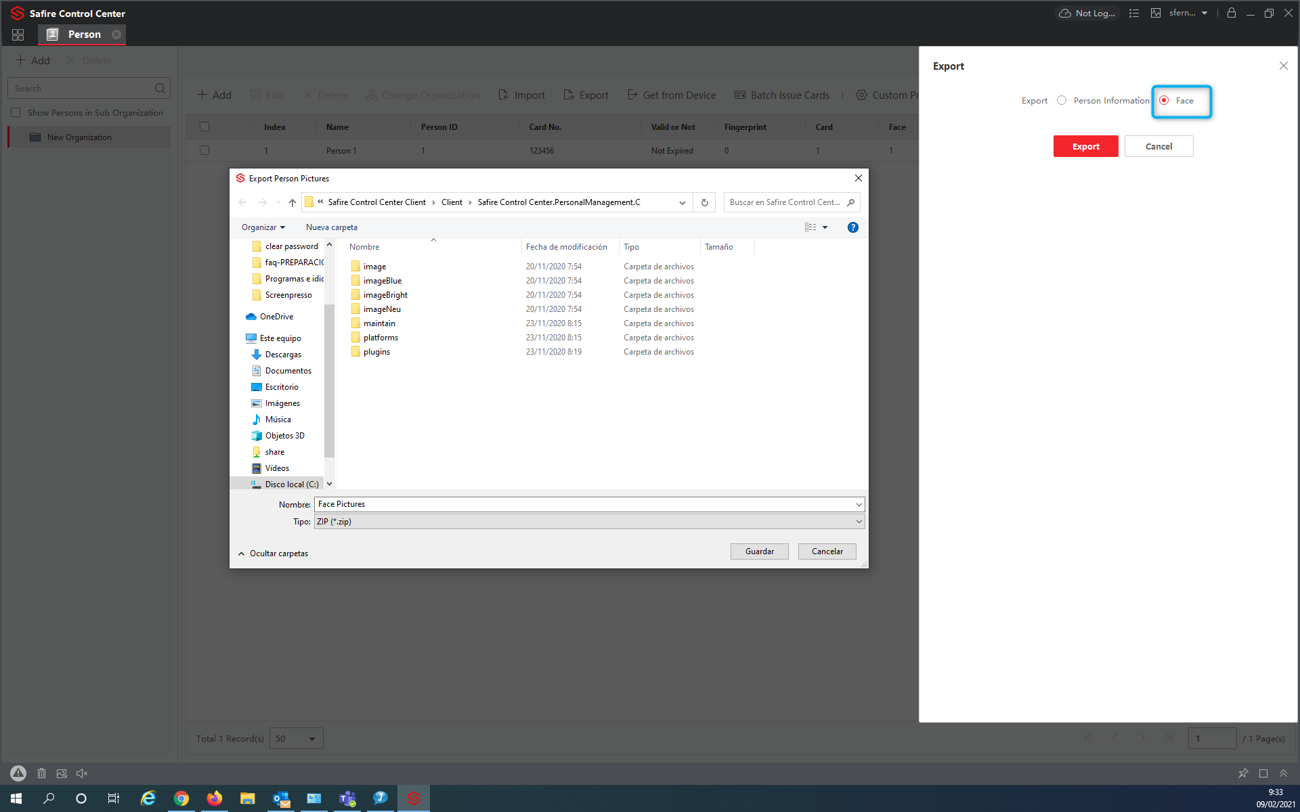Expand the status bar panel chevron icon

(x=1283, y=773)
